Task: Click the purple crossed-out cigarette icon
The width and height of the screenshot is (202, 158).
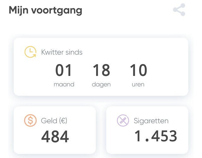Action: [123, 120]
